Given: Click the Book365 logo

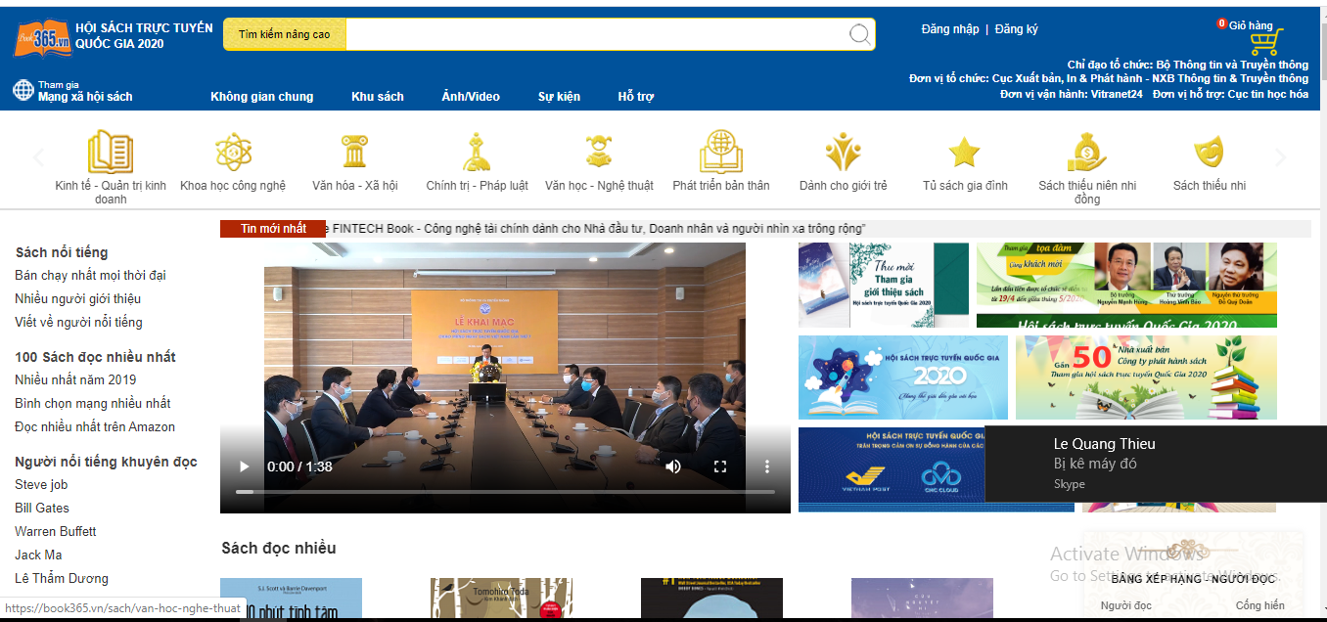Looking at the screenshot, I should pyautogui.click(x=43, y=38).
